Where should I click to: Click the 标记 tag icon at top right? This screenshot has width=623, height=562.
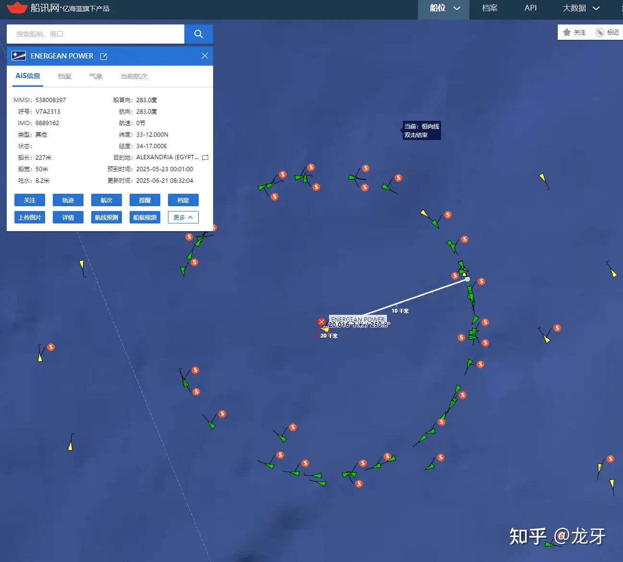[600, 33]
